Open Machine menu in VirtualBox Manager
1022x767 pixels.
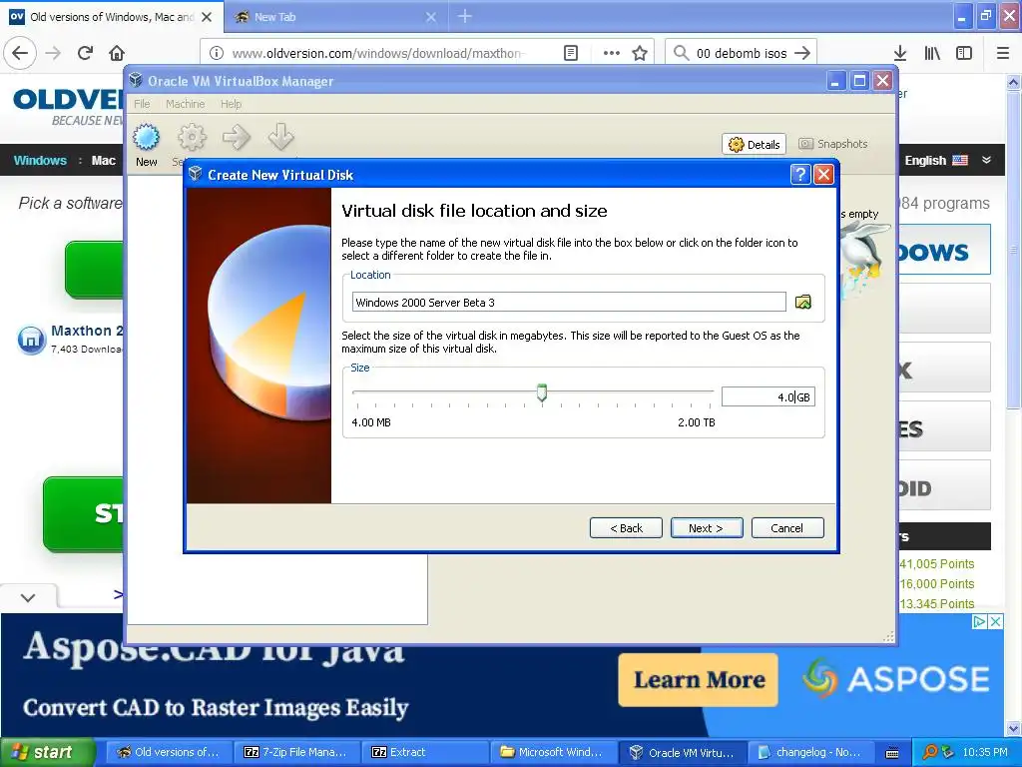click(185, 104)
